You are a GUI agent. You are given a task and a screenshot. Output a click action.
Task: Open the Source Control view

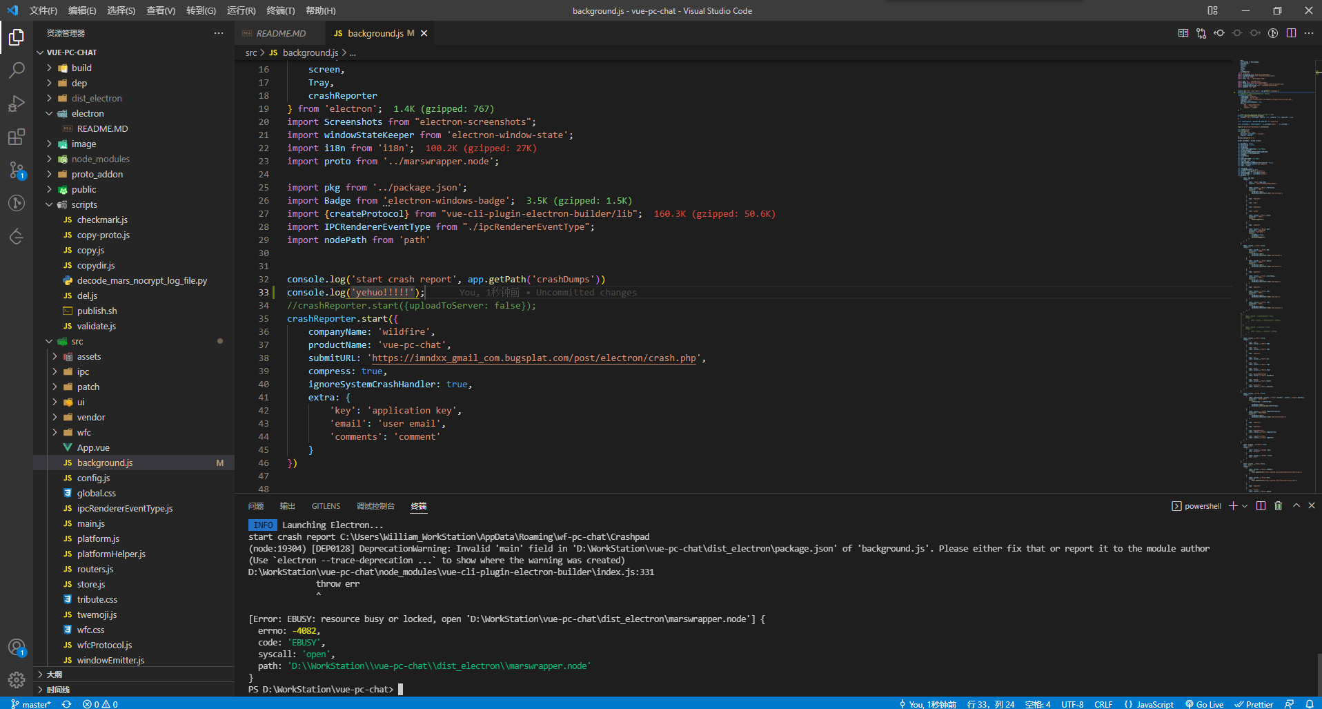pos(17,171)
